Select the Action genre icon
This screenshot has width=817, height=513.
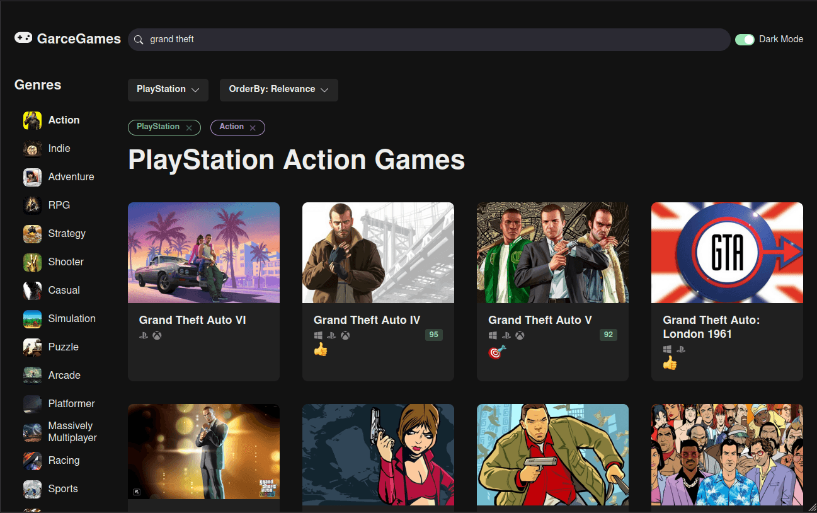[x=32, y=120]
